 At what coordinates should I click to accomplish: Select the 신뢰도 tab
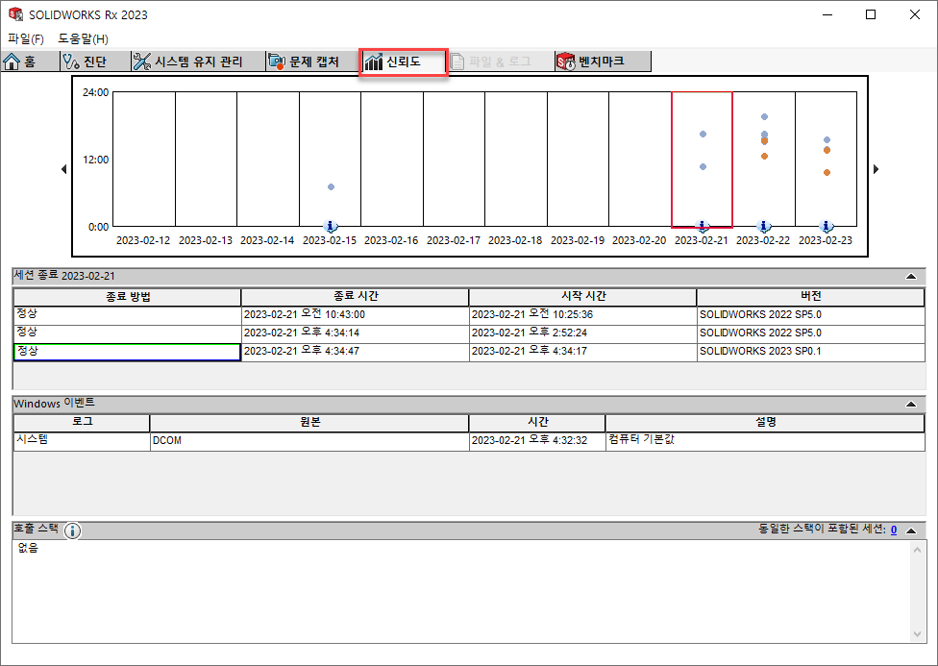pyautogui.click(x=404, y=62)
